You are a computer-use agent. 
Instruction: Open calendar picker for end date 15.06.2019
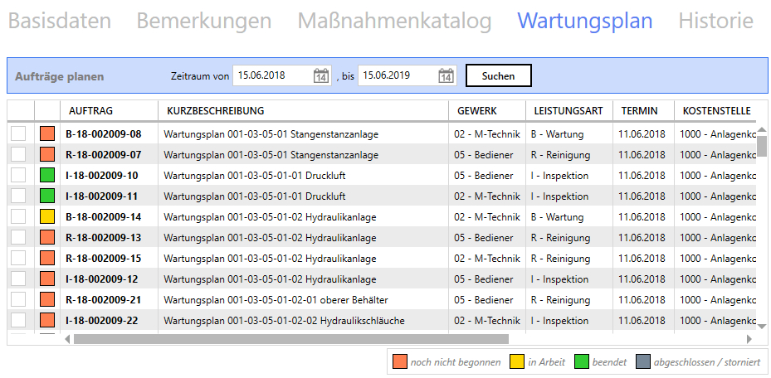click(x=446, y=76)
